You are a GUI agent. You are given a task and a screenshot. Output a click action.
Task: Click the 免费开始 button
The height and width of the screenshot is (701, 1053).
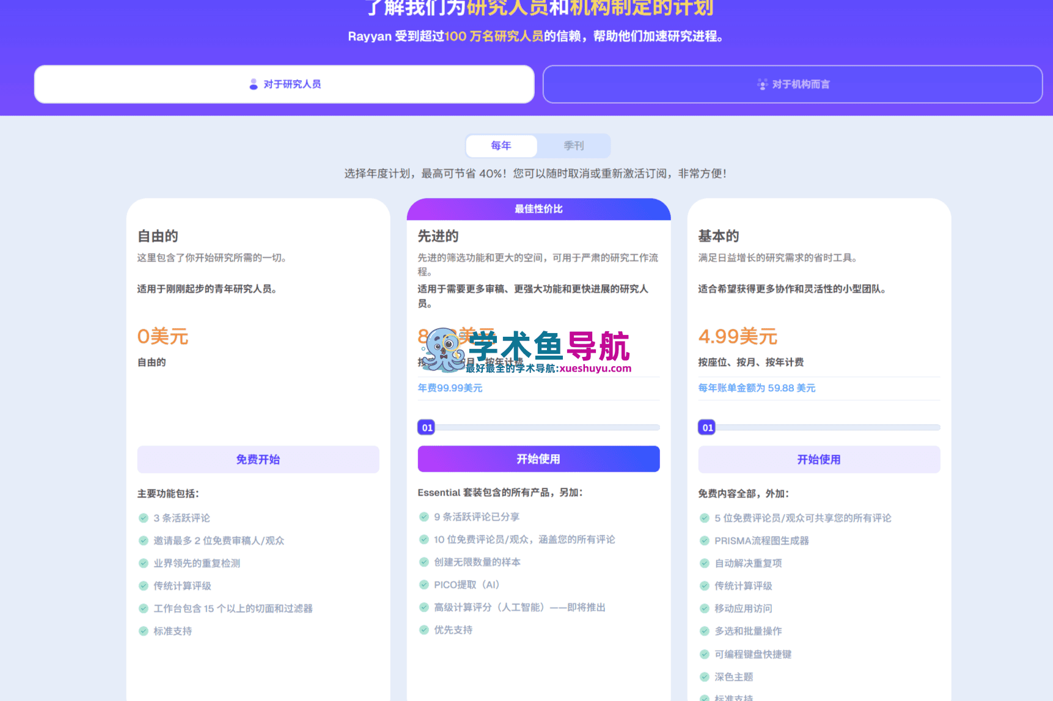pos(258,460)
